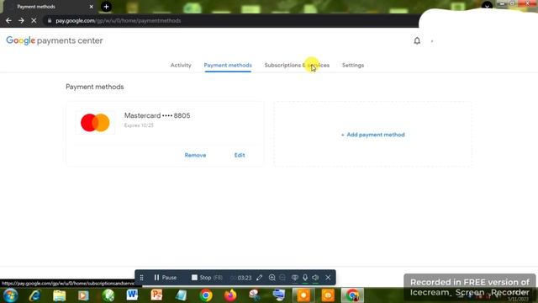The width and height of the screenshot is (538, 303).
Task: Open the tab search dropdown arrow in the title bar
Action: (x=487, y=6)
